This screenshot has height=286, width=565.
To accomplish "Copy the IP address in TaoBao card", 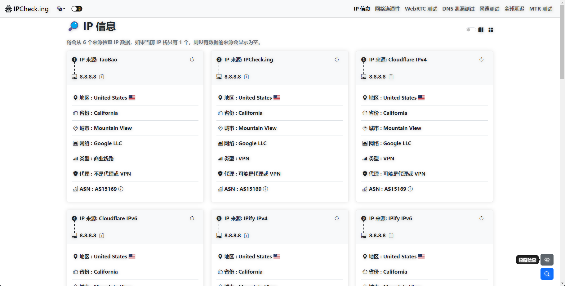I will [102, 77].
